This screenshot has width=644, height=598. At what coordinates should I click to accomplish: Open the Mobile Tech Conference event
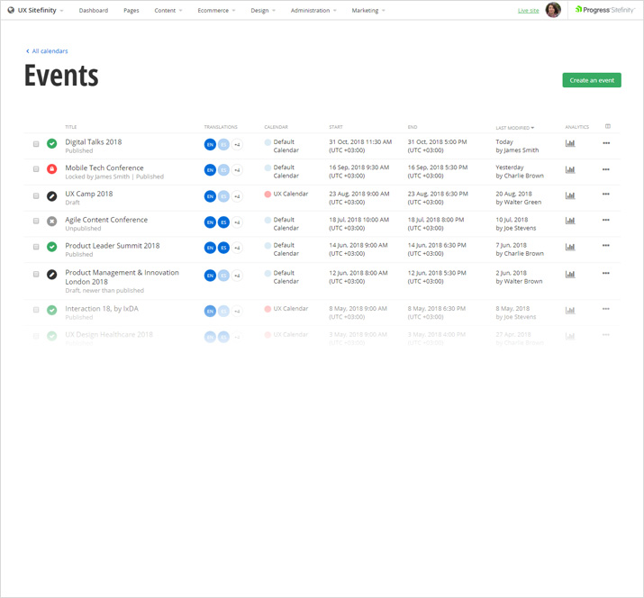coord(104,168)
